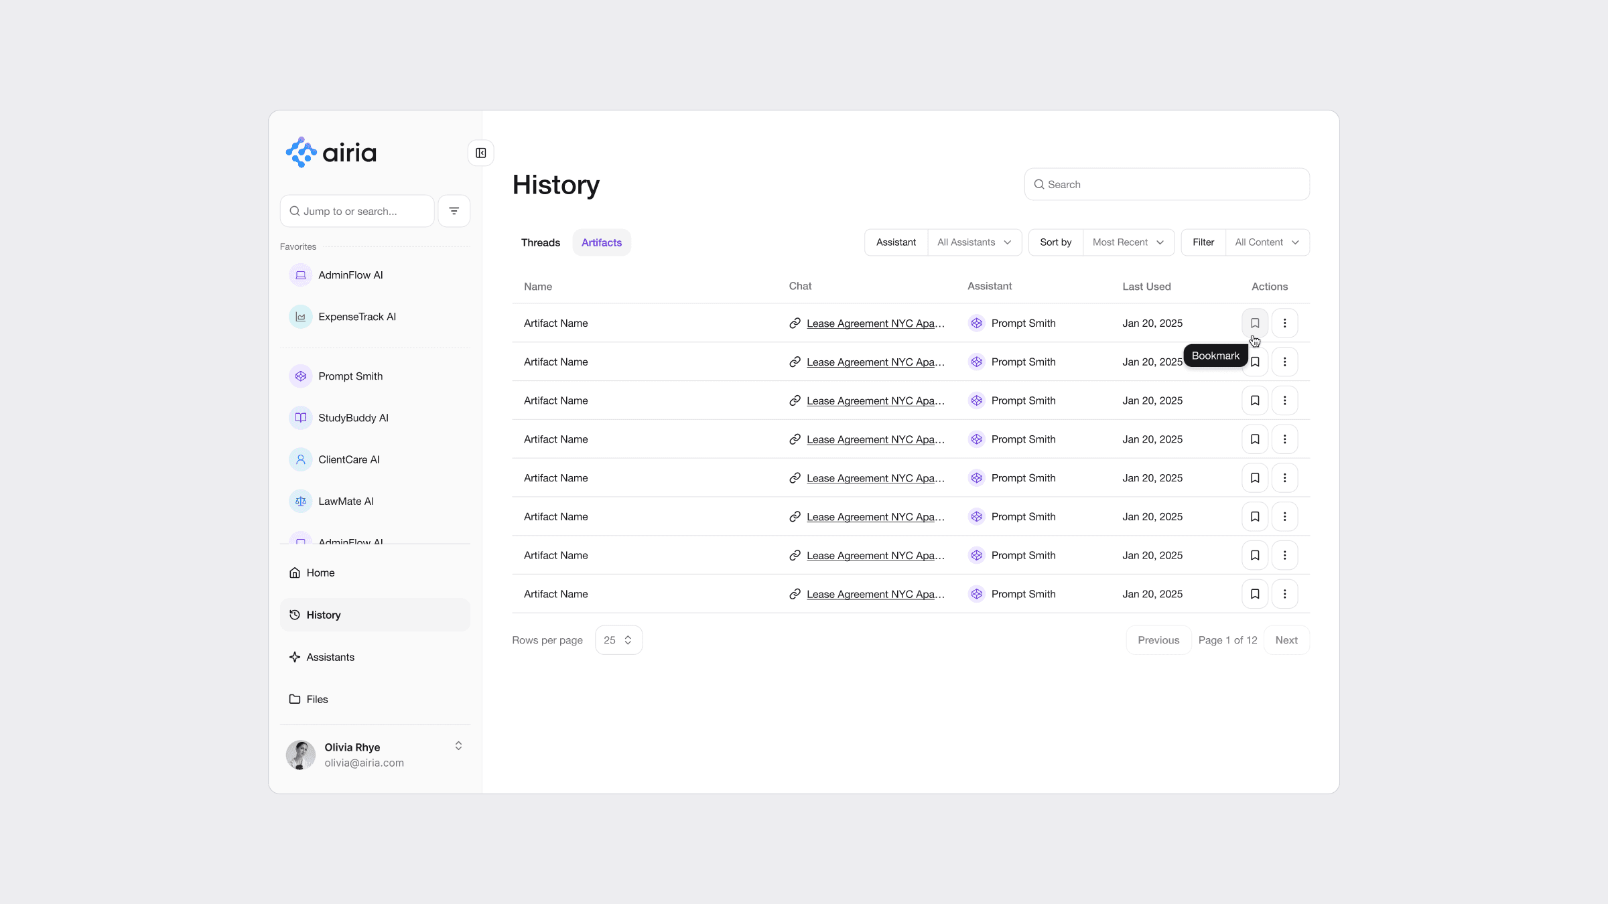Open first Lease Agreement NYC chat link
The image size is (1608, 904).
[875, 323]
